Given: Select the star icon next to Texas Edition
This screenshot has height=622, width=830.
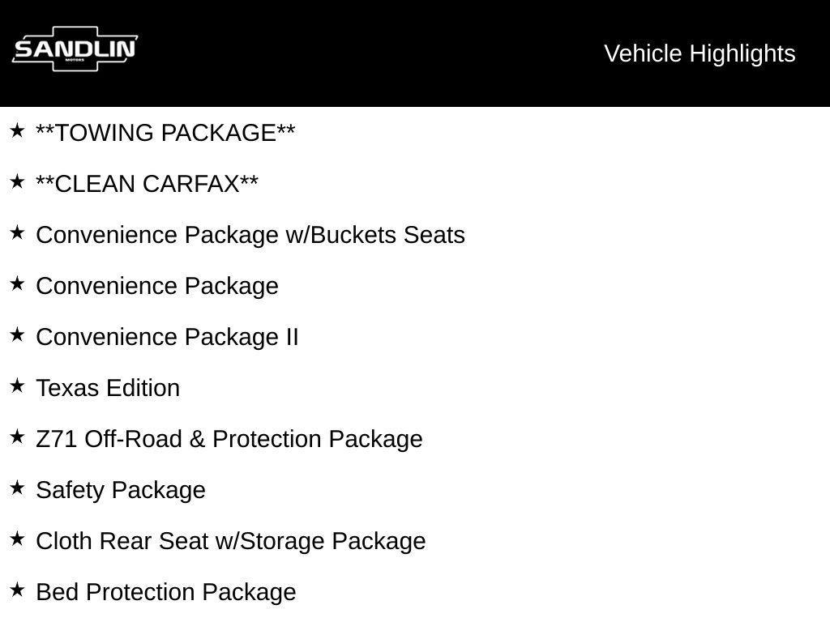Looking at the screenshot, I should 17,386.
